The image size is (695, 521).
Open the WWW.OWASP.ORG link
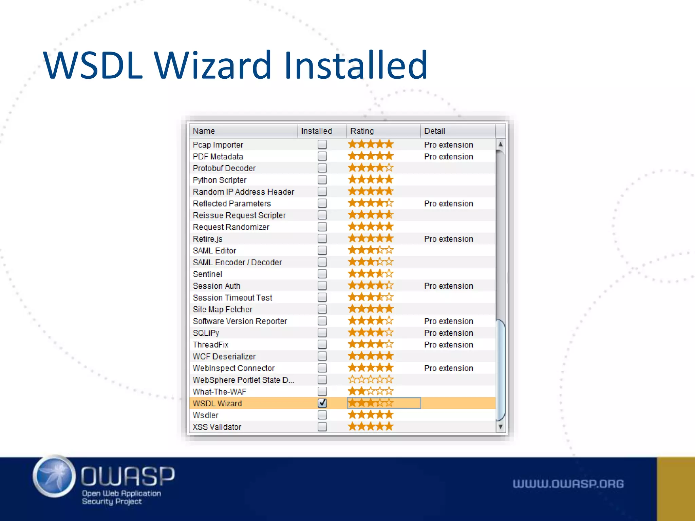click(568, 484)
